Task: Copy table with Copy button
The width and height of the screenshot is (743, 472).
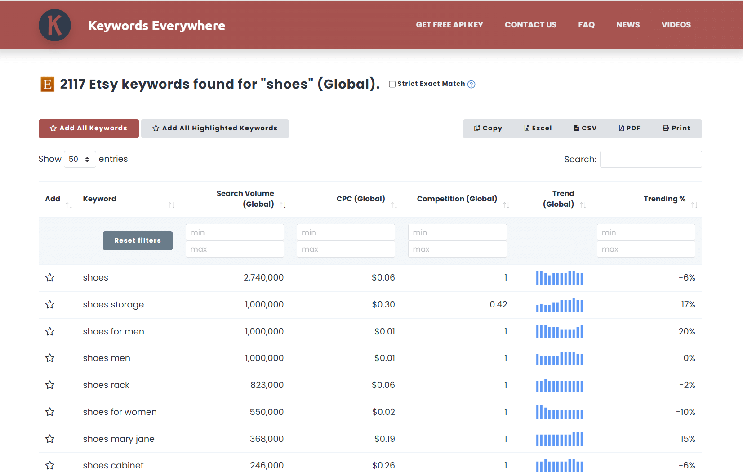Action: point(488,128)
